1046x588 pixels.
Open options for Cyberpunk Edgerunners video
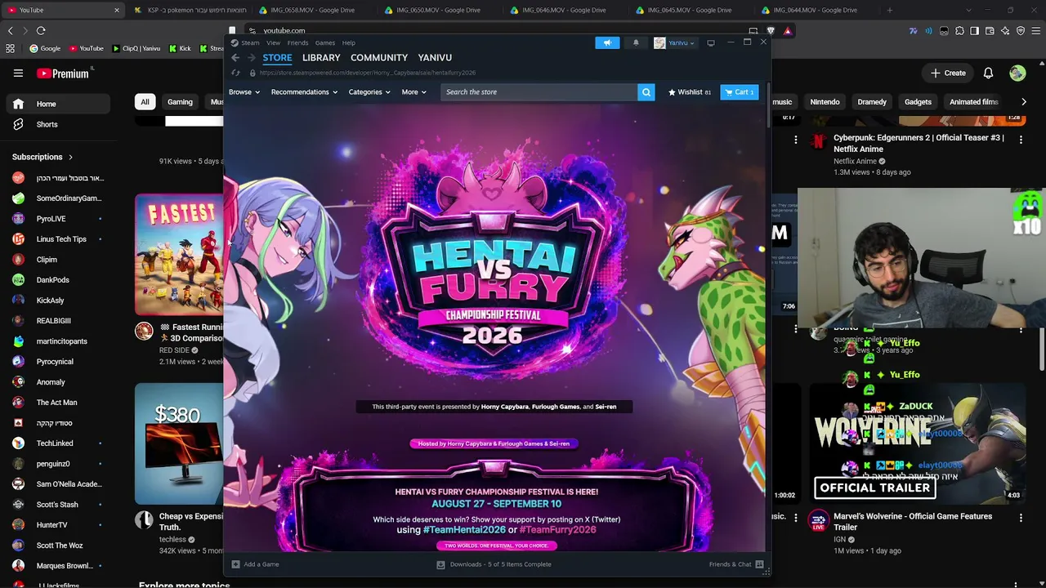pos(1021,140)
